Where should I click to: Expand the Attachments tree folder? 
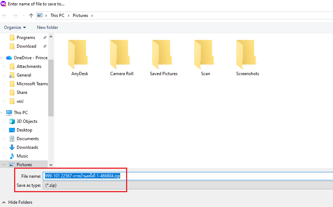(x=4, y=66)
